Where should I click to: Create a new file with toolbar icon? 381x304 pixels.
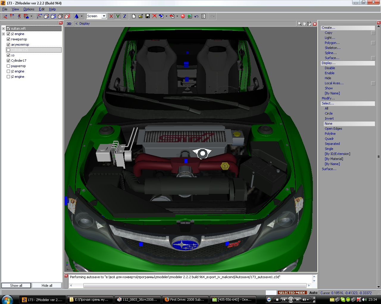click(x=134, y=16)
